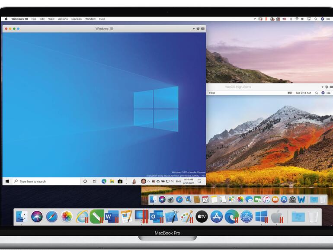Image resolution: width=333 pixels, height=250 pixels.
Task: Open the Parallels monitor icon in the dock
Action: (141, 216)
